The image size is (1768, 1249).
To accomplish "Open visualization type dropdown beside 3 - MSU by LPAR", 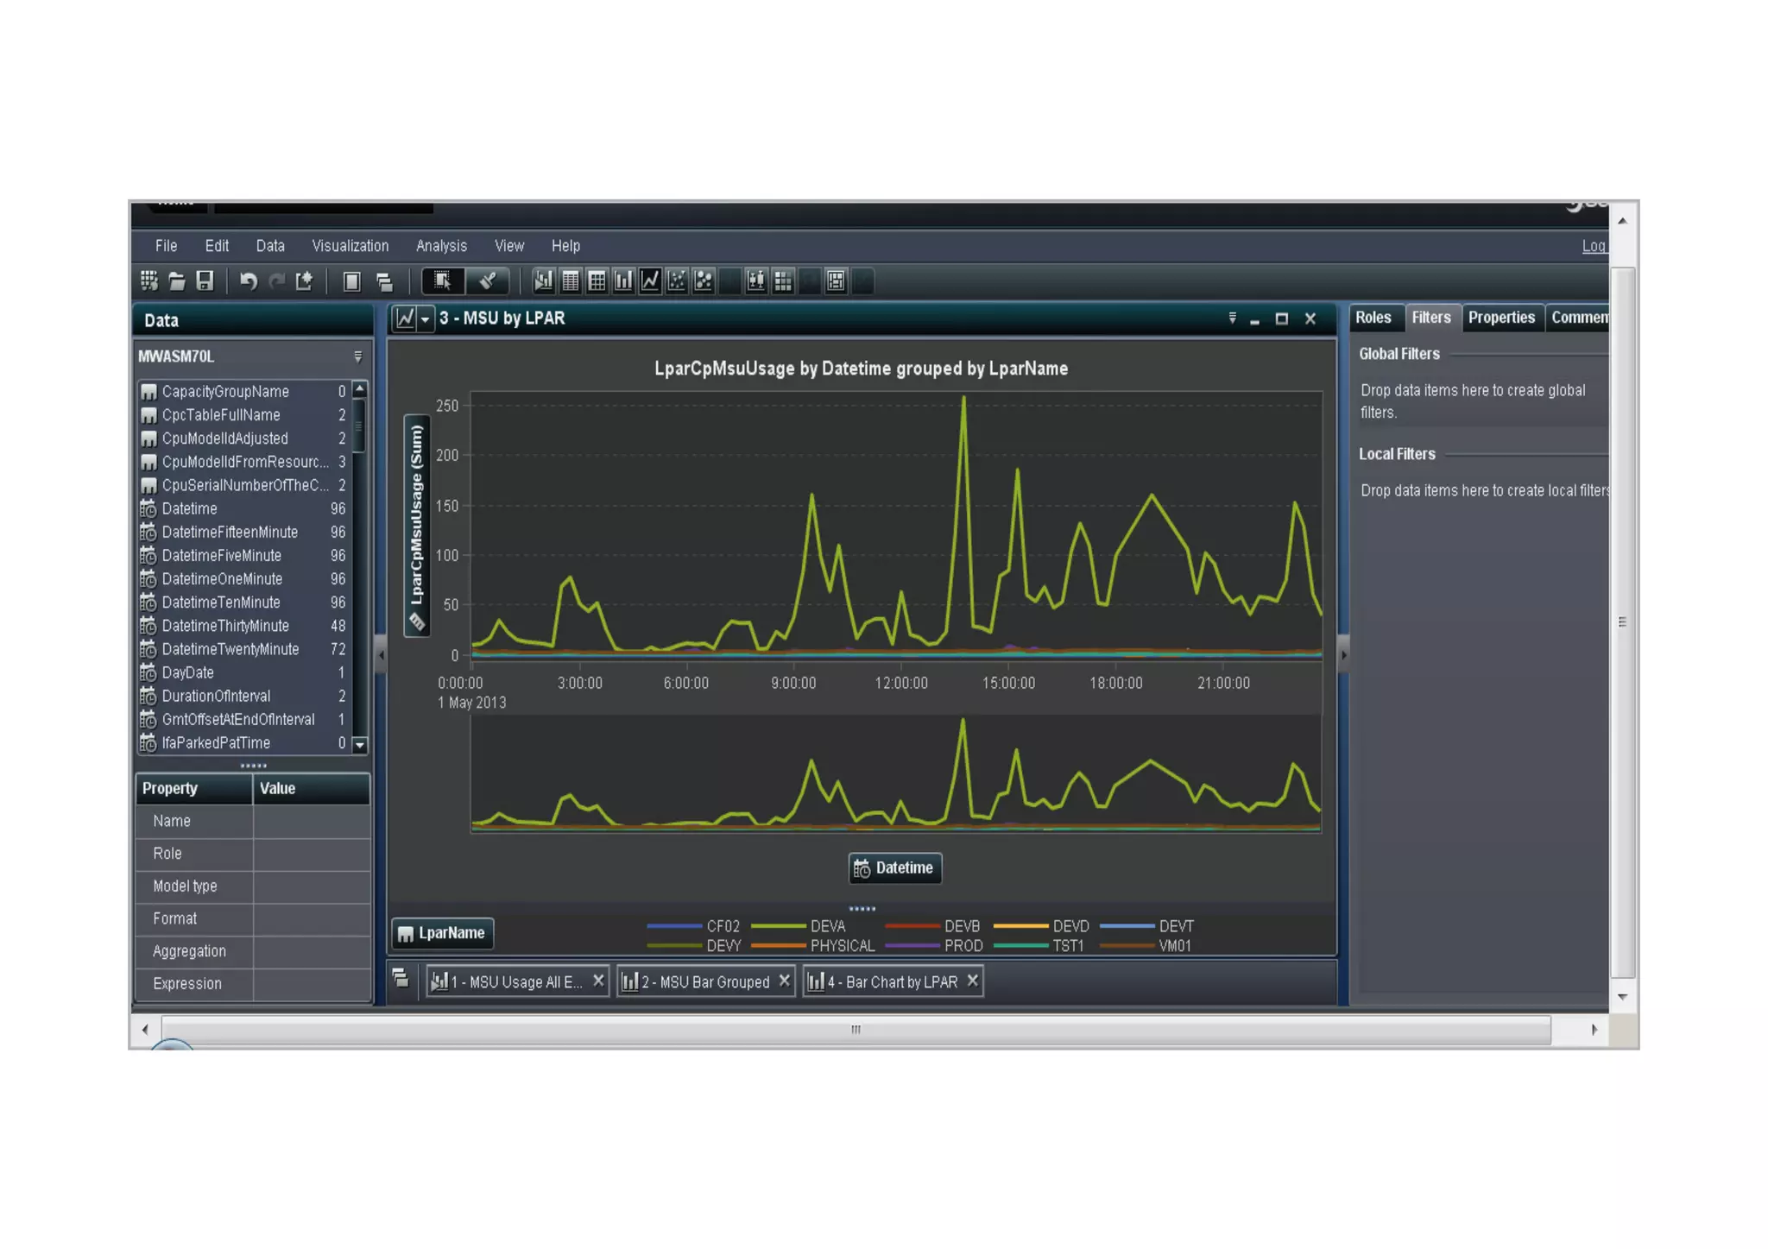I will pos(425,319).
